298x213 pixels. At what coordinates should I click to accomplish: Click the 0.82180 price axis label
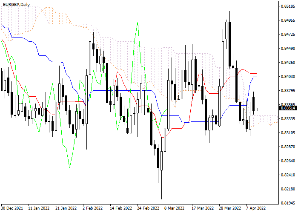[288, 189]
